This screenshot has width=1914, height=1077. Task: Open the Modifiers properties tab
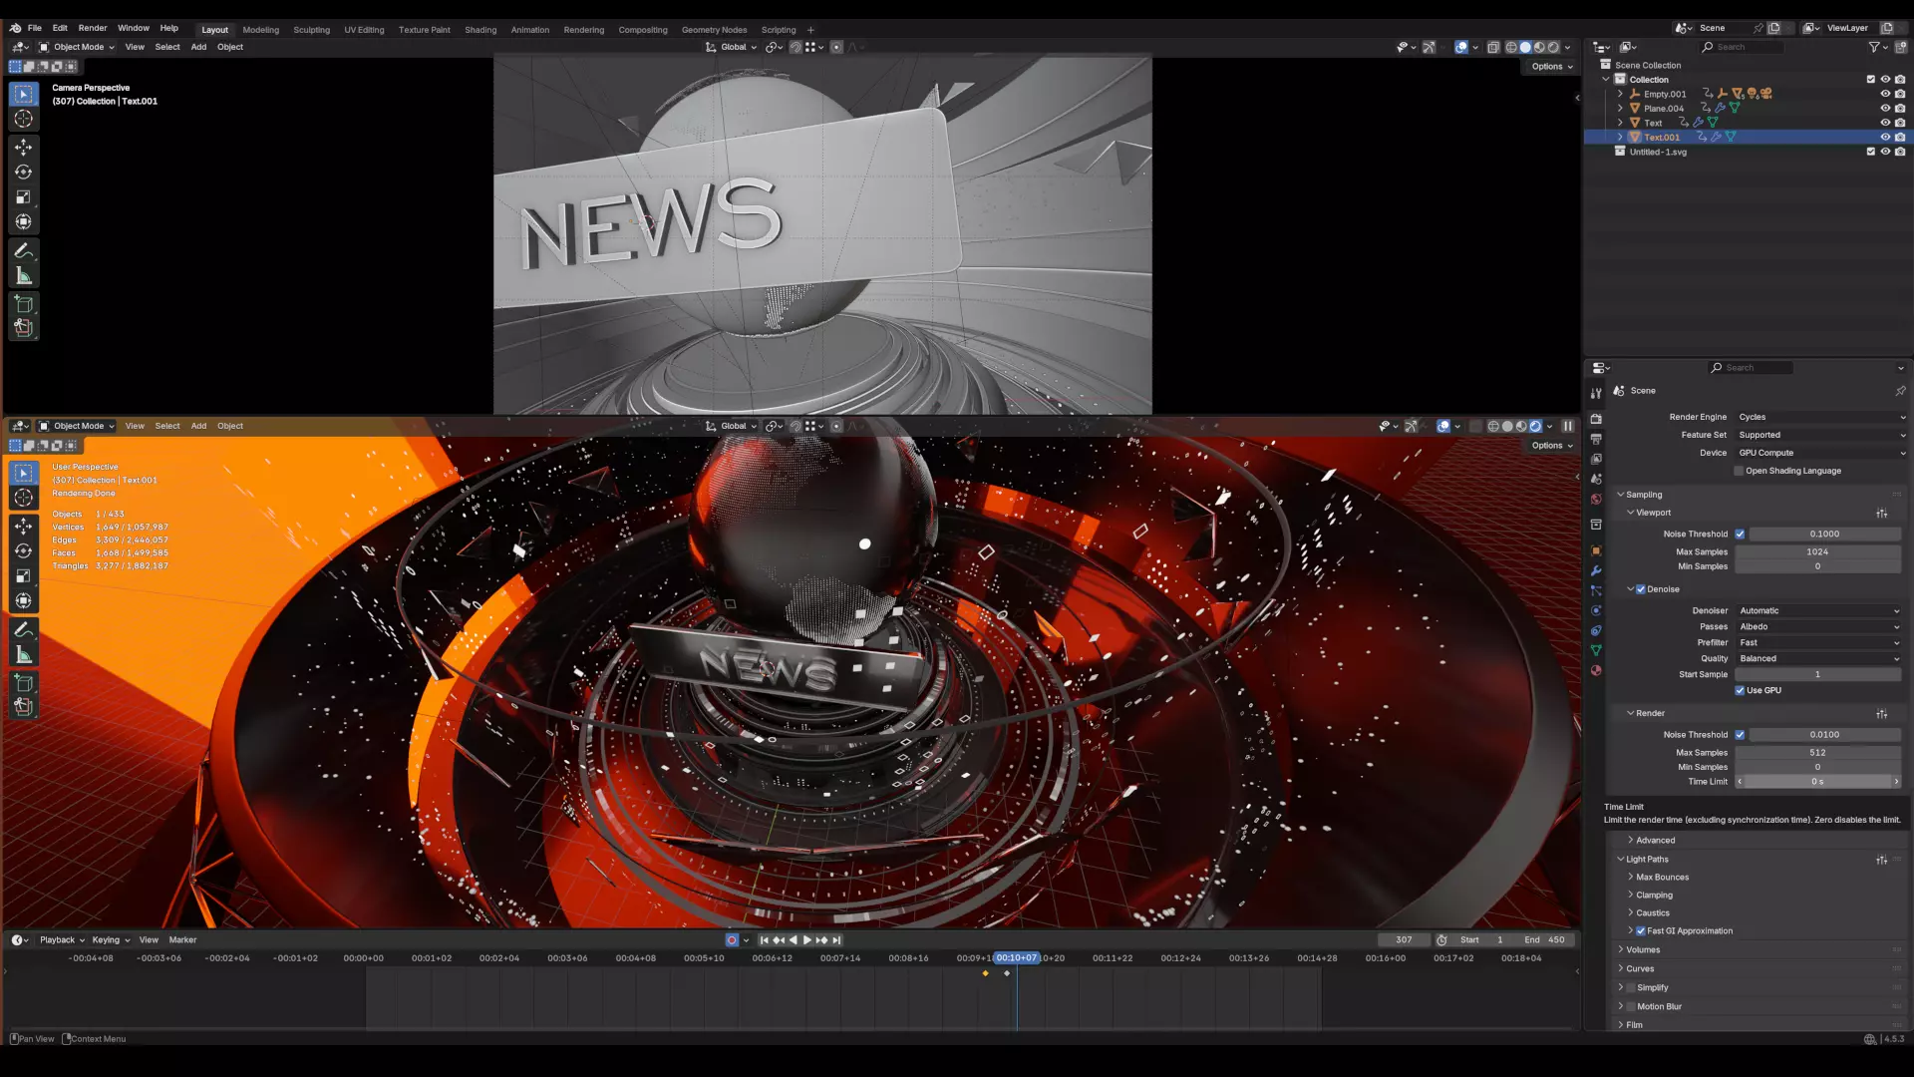click(1596, 570)
